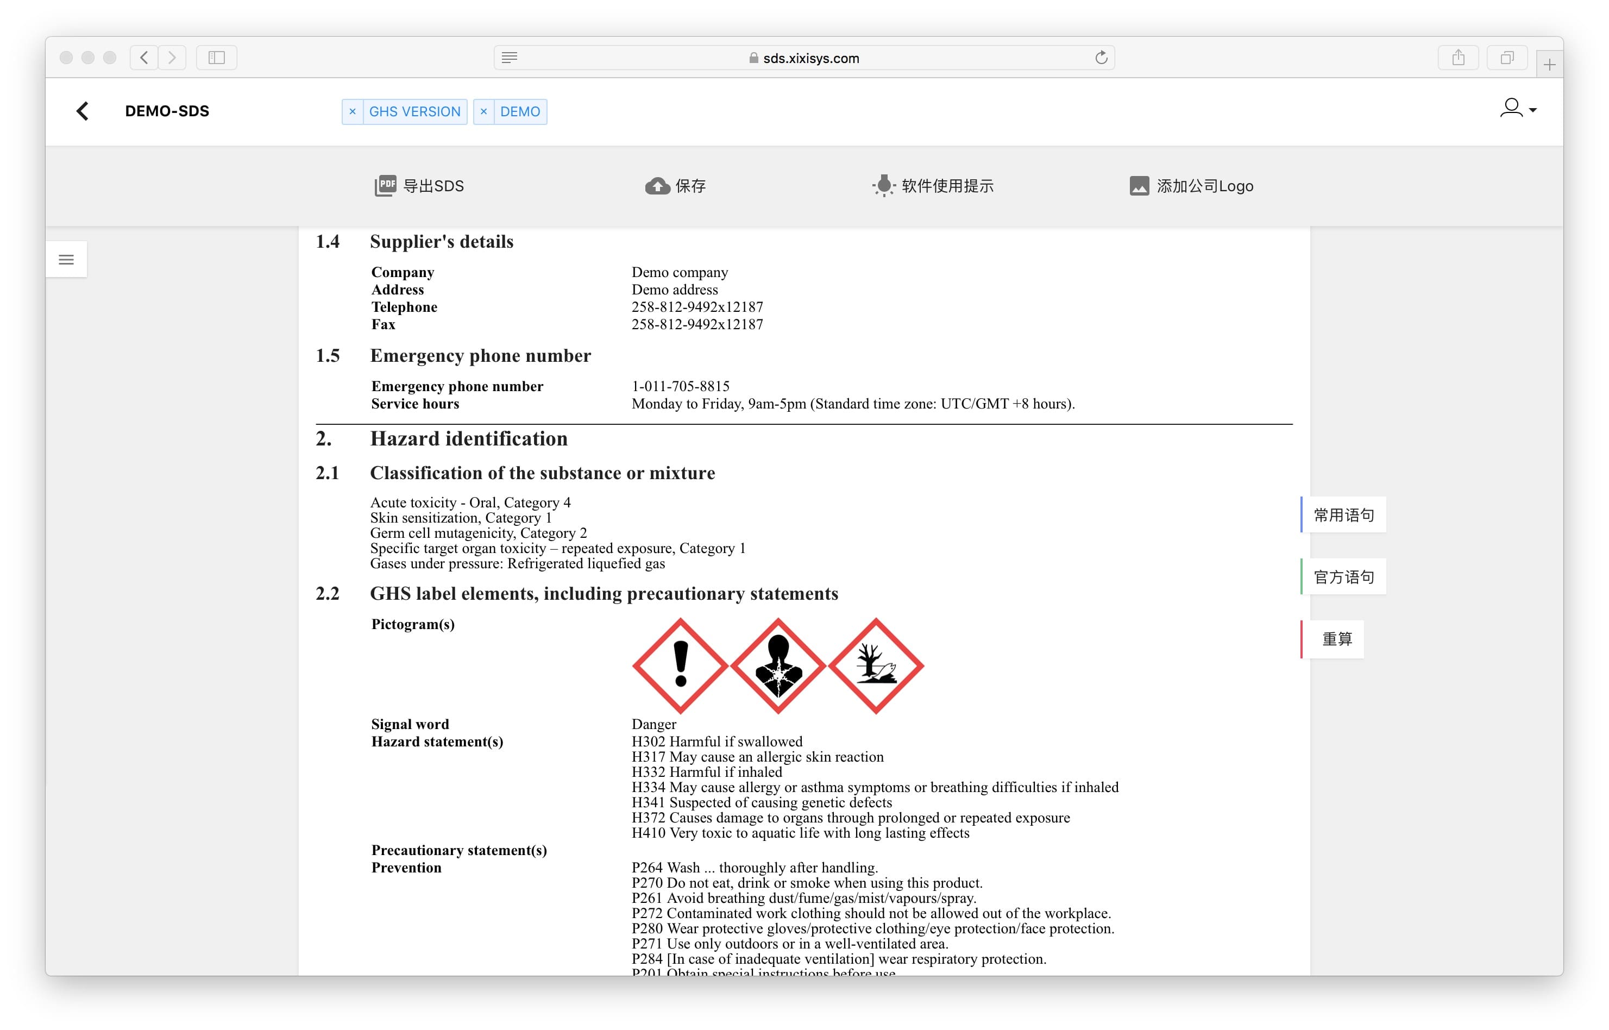Click the P264 wash thoroughly statement

point(755,868)
